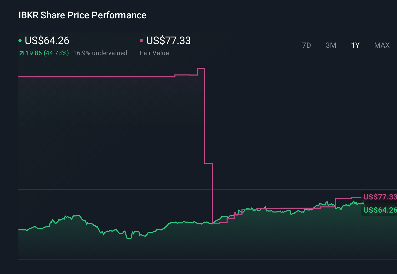Click the horizontal baseline gridline
This screenshot has height=274, width=397.
coord(105,188)
